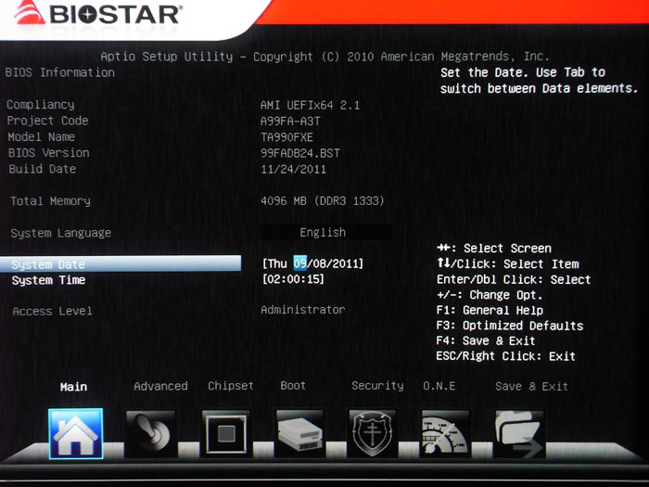Switch to the Advanced tab label
This screenshot has width=649, height=487.
click(x=160, y=386)
